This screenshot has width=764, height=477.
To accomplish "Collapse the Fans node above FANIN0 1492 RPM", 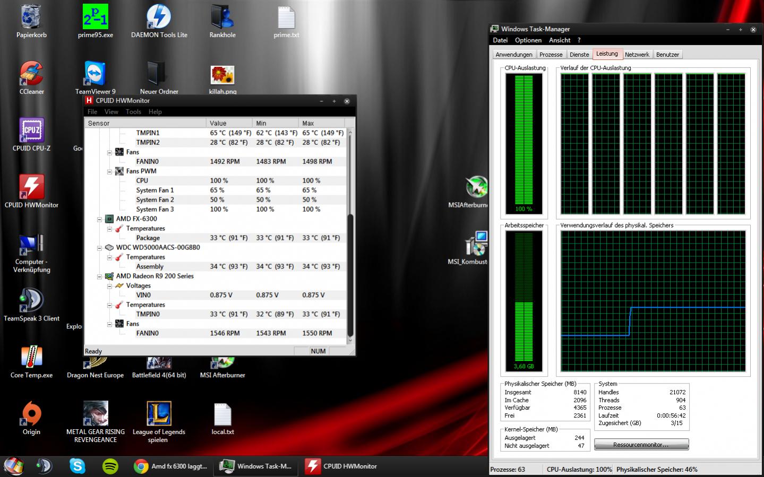I will (x=109, y=152).
